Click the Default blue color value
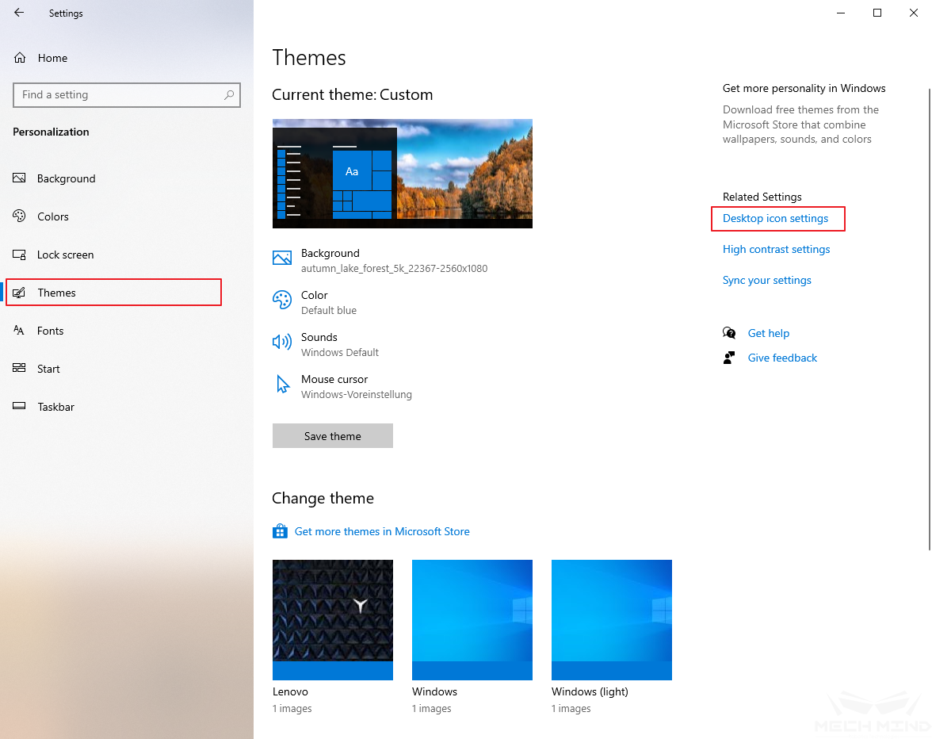Screen dimensions: 932x739 click(x=329, y=310)
